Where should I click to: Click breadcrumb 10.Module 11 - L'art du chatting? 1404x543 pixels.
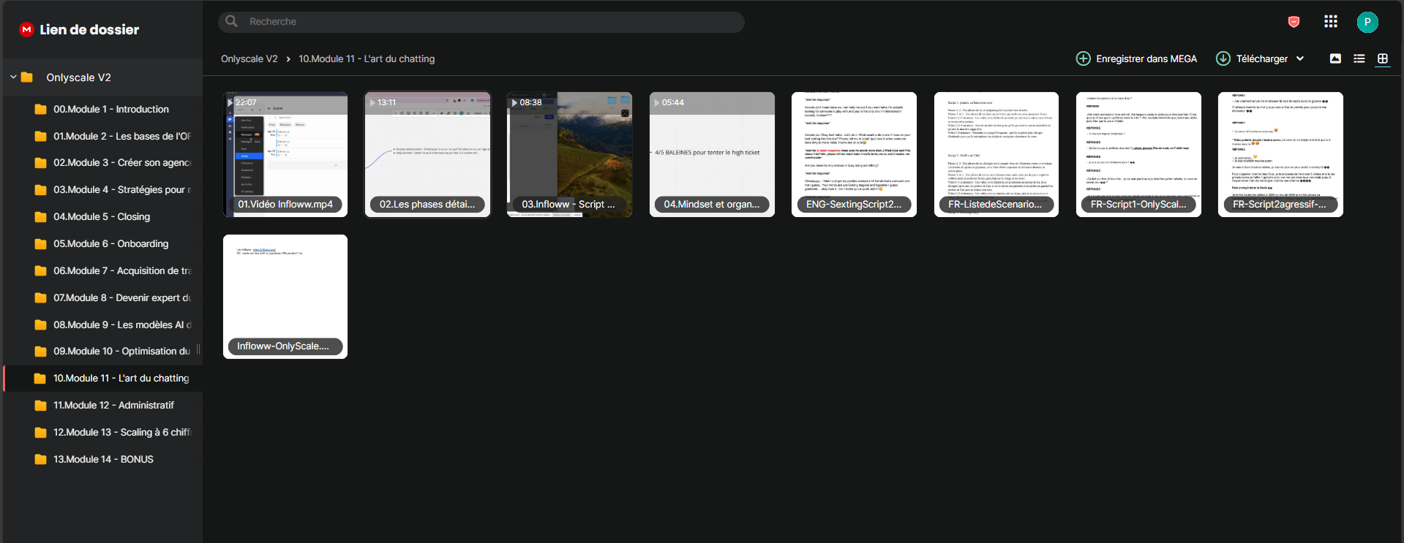coord(367,58)
